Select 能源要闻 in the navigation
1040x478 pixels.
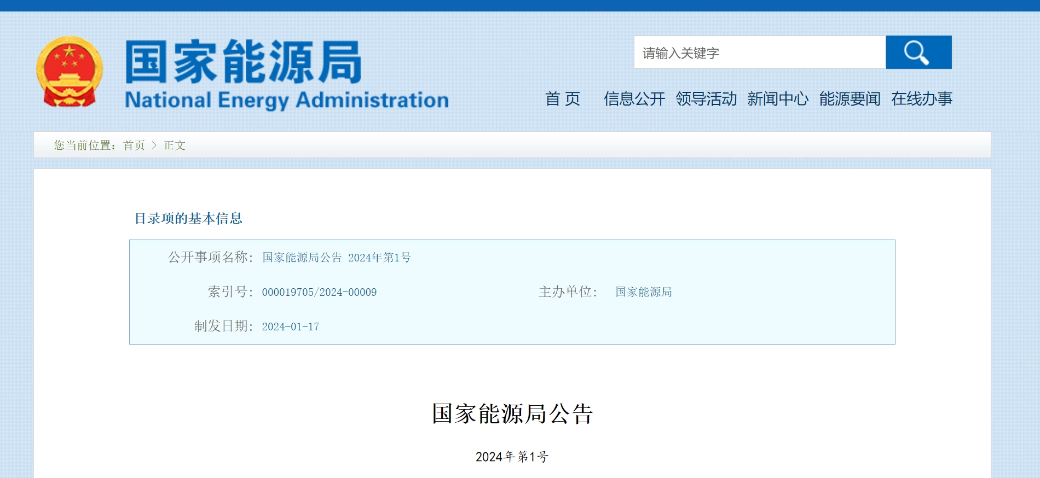pos(850,99)
